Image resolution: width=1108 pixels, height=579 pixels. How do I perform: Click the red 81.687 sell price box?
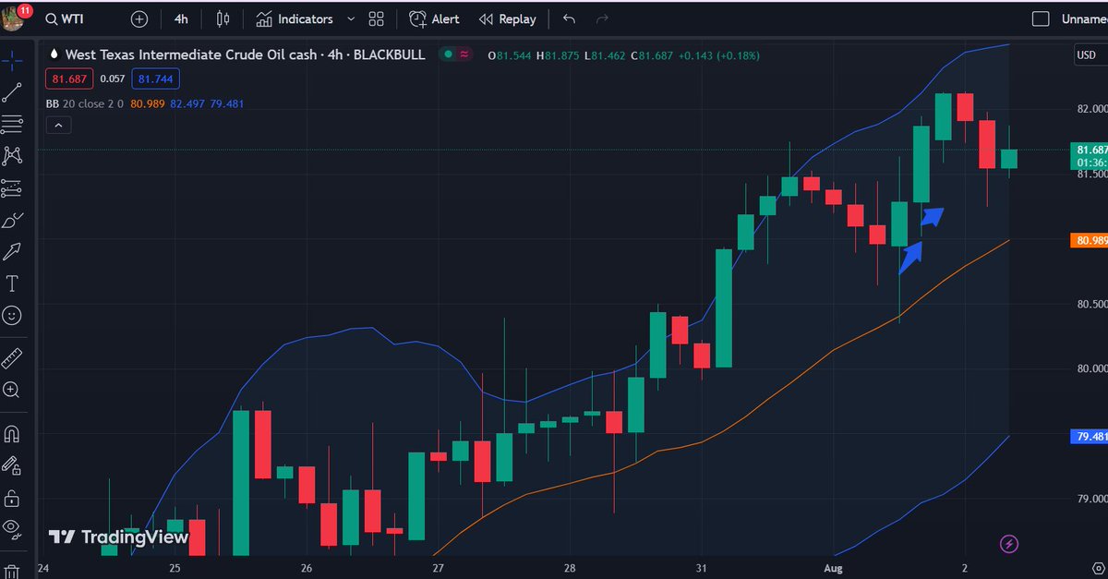[x=70, y=78]
